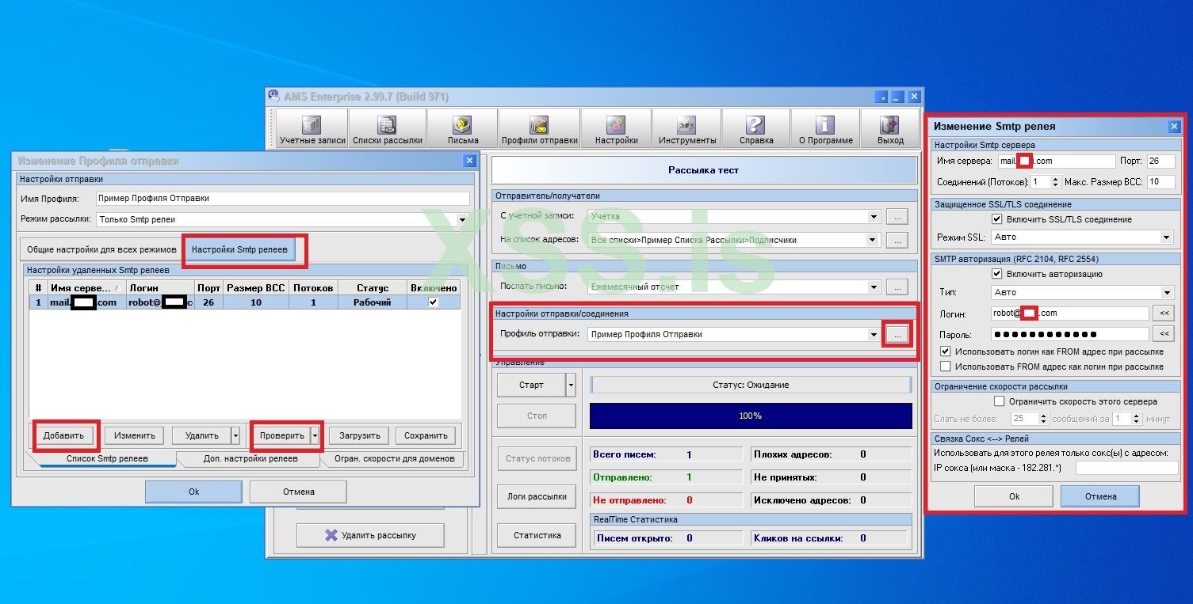Click the IP сокса input field
This screenshot has width=1193, height=604.
tap(1126, 468)
